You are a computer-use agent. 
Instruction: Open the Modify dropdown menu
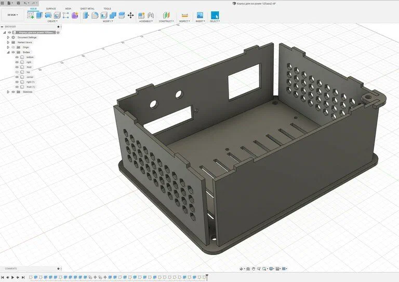[108, 21]
